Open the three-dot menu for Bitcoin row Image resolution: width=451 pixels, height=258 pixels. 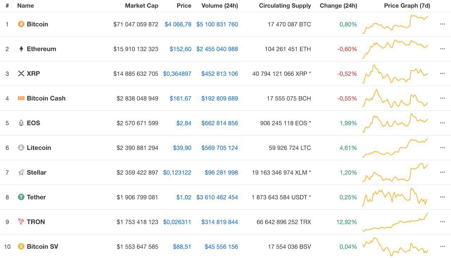click(443, 24)
